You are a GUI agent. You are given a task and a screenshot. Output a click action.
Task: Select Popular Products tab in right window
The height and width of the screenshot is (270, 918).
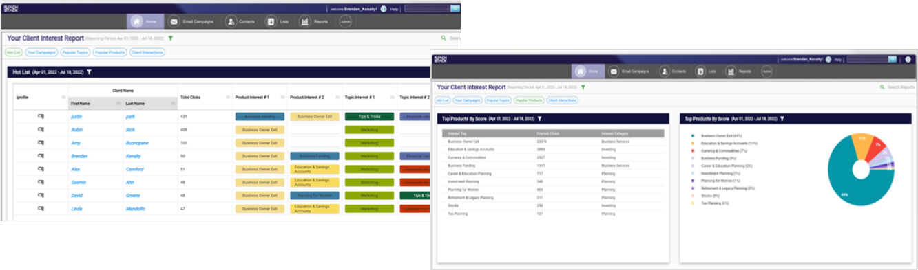click(529, 100)
